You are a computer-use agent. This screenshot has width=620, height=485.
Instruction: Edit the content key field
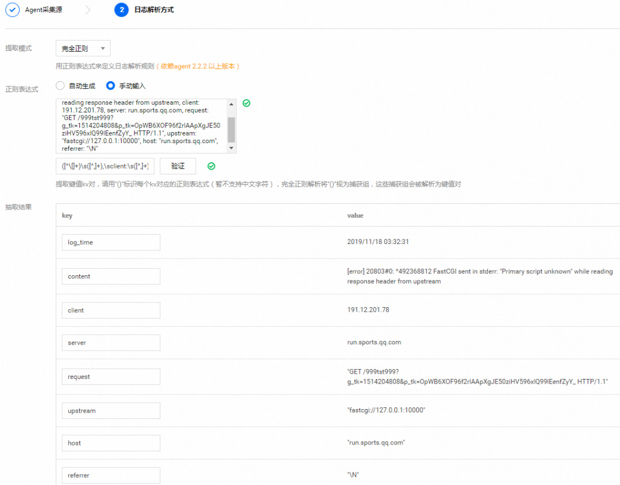111,276
